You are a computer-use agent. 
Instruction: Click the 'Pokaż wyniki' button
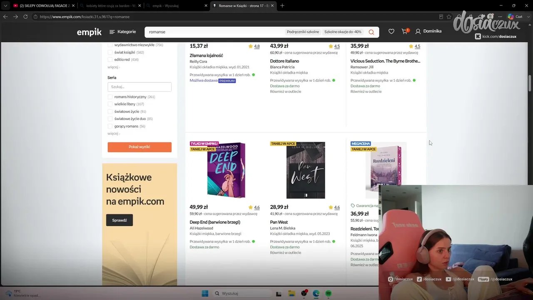click(x=139, y=147)
